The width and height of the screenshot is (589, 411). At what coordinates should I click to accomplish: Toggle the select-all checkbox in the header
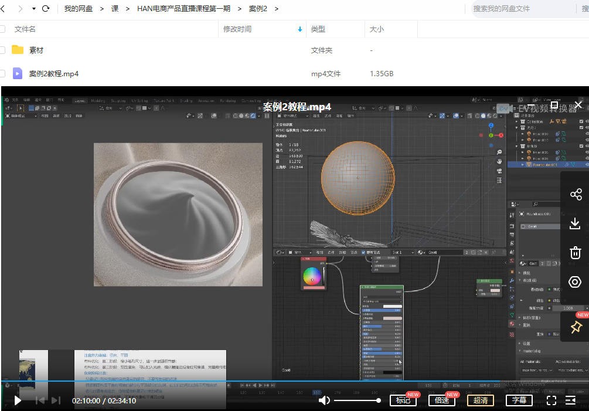click(x=3, y=28)
